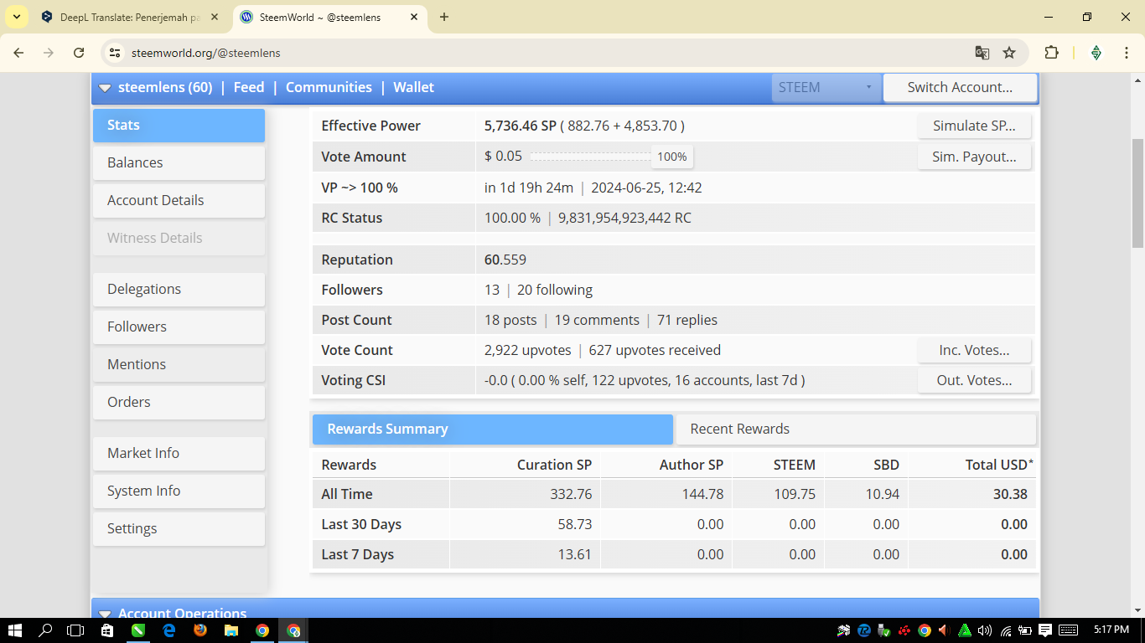Open the Followers sidebar item
The width and height of the screenshot is (1145, 643).
pyautogui.click(x=179, y=327)
